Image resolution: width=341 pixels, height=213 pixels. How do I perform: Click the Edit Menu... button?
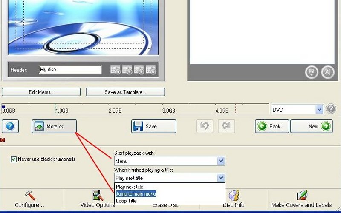coord(41,92)
